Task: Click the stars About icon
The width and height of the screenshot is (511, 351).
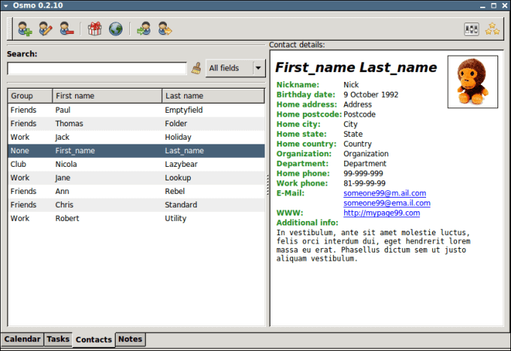Action: coord(492,29)
